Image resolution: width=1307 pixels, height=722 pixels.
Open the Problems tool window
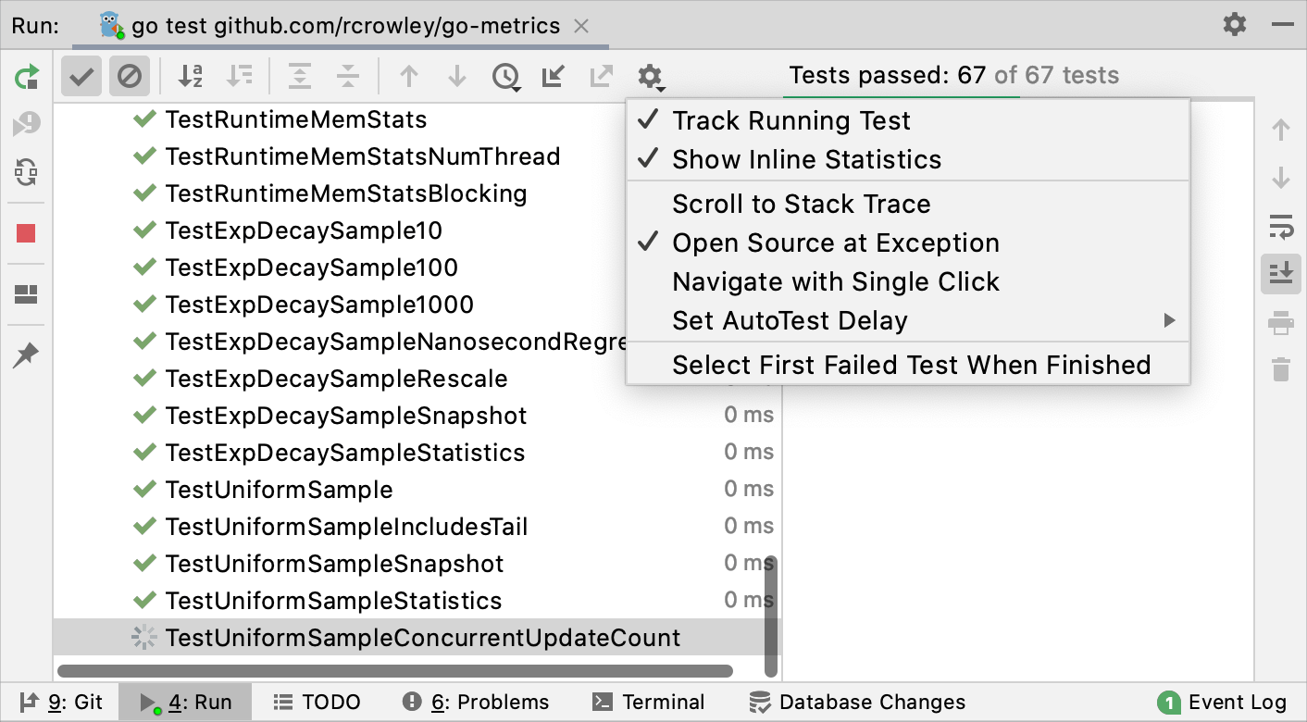click(475, 702)
